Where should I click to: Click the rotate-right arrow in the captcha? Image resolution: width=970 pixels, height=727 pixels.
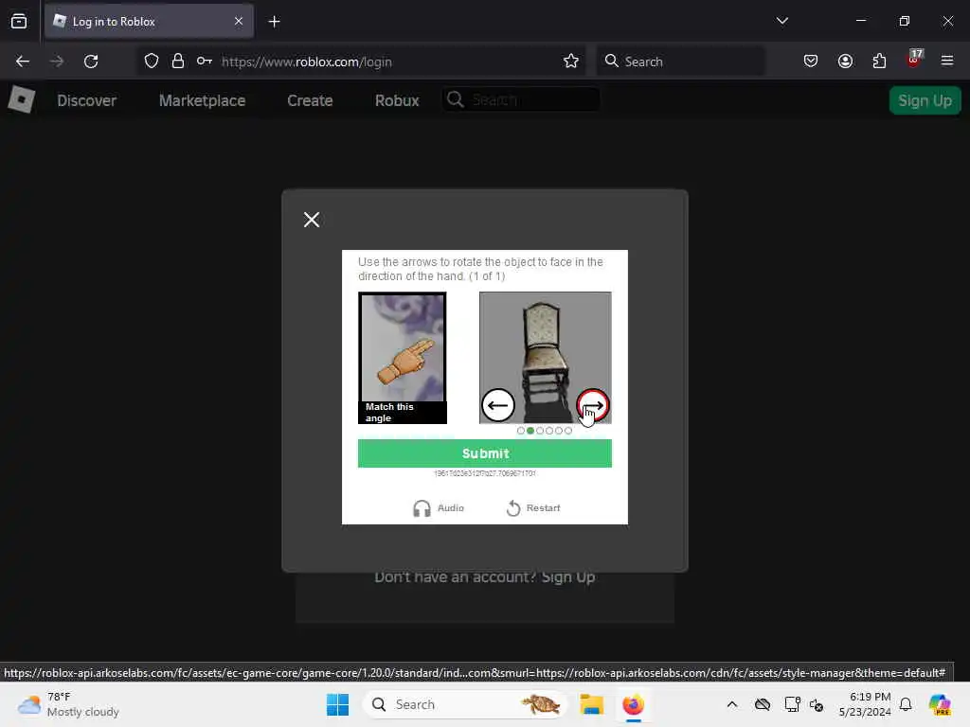(593, 405)
